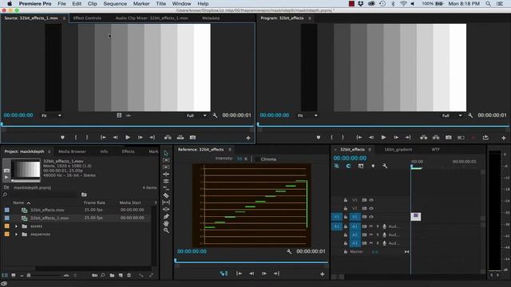
Task: Open Reference monitor settings wrench
Action: tap(289, 251)
